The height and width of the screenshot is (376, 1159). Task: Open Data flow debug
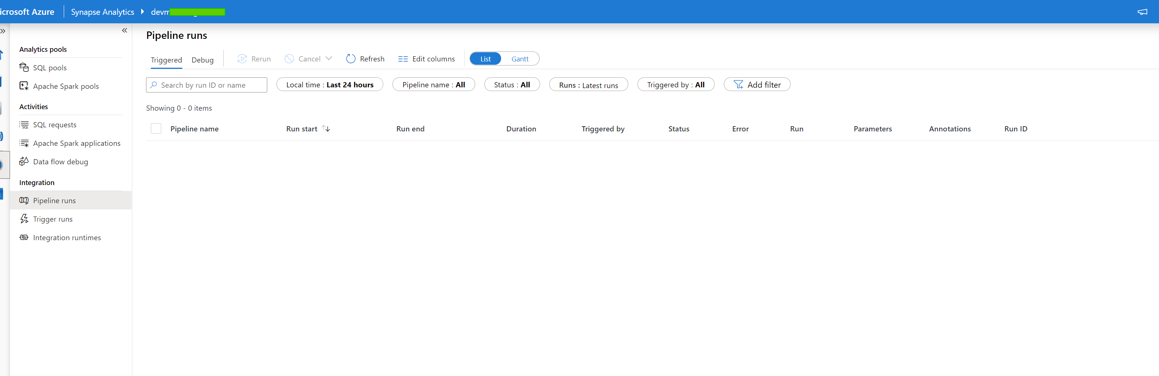pos(61,161)
